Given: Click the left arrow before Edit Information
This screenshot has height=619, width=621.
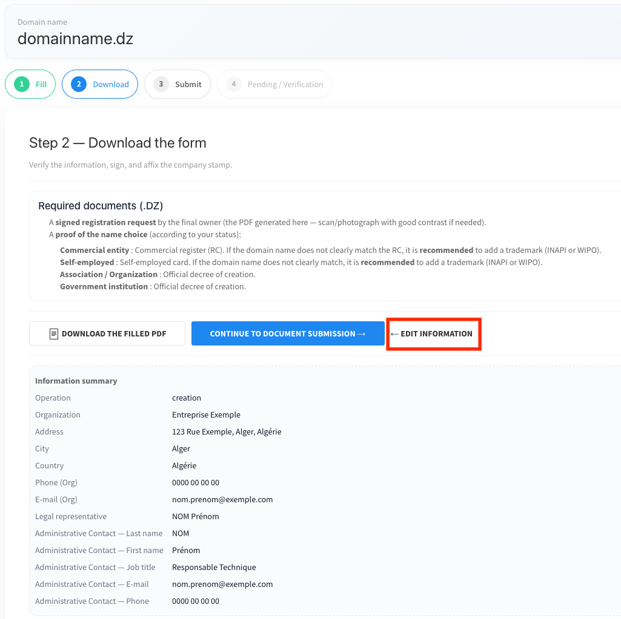Looking at the screenshot, I should [394, 334].
